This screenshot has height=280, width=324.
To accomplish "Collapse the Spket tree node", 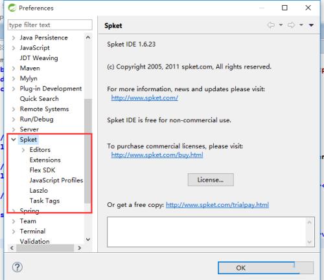I will [14, 140].
